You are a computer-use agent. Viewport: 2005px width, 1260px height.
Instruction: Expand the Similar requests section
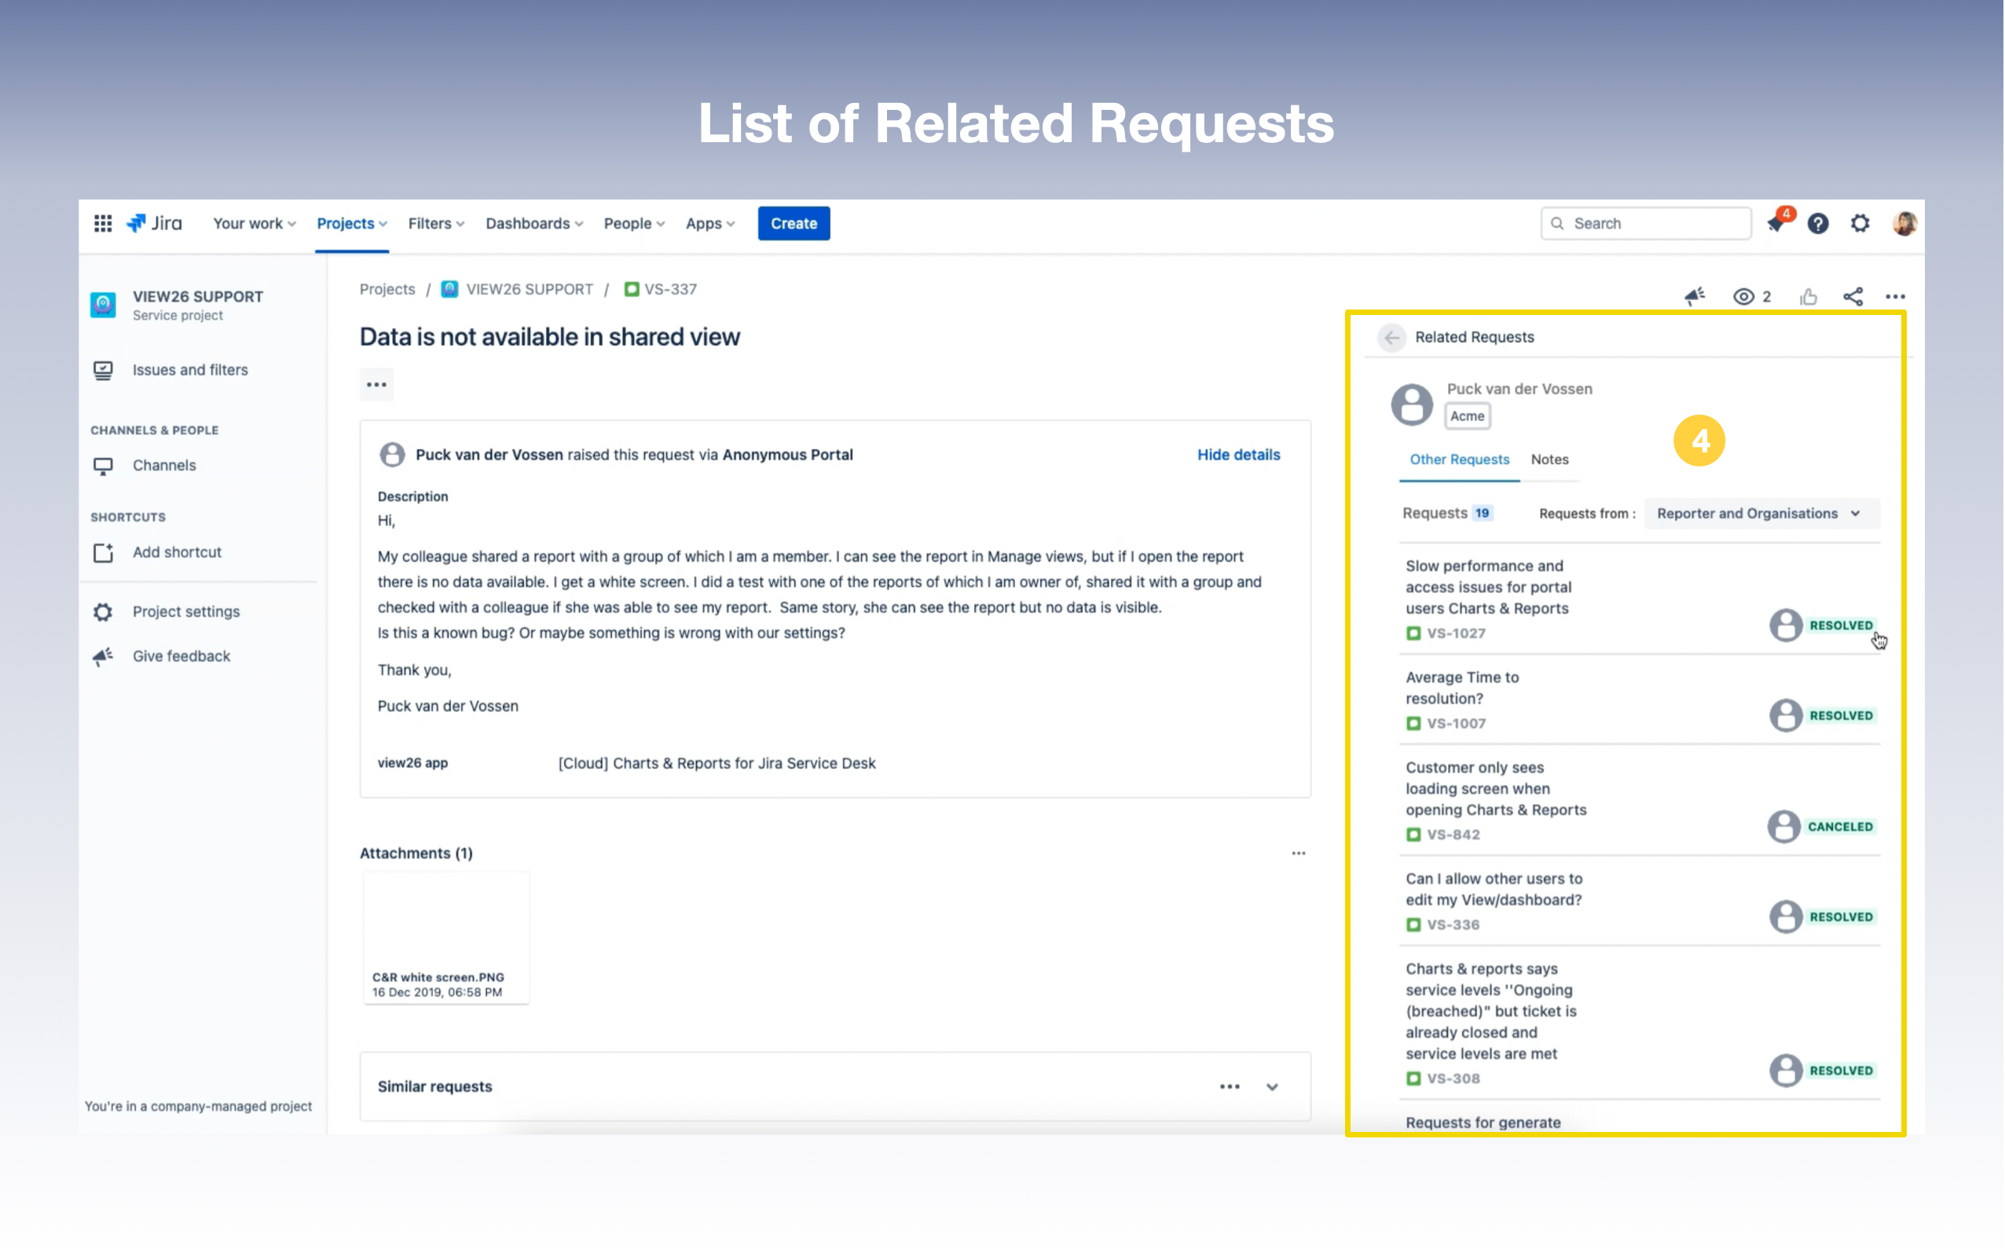coord(1271,1086)
